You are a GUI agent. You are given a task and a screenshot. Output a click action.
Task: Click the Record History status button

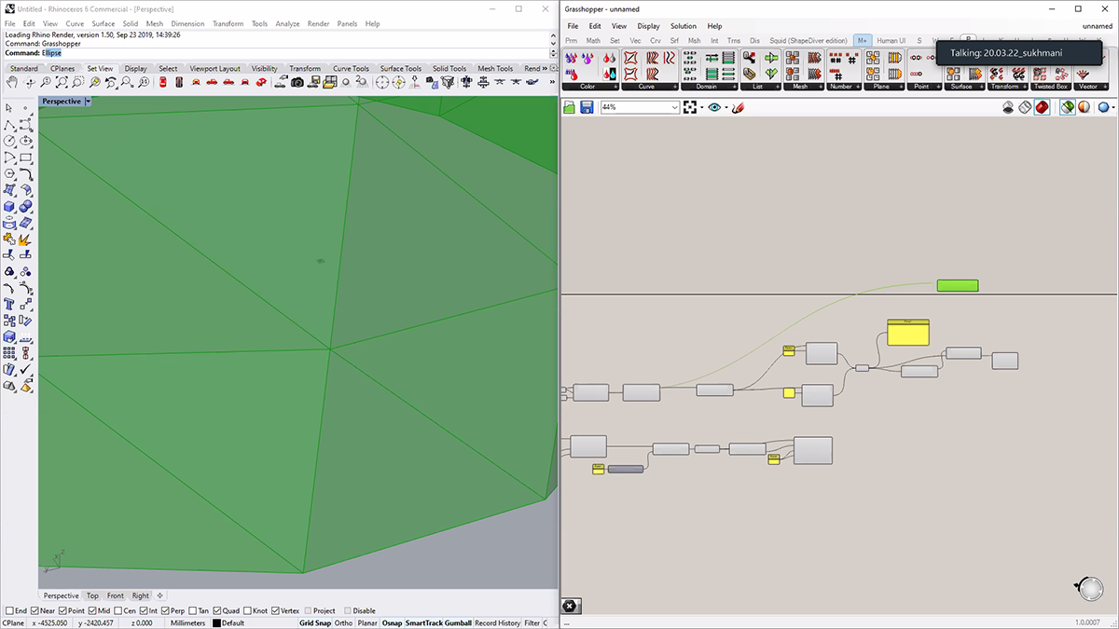click(497, 622)
